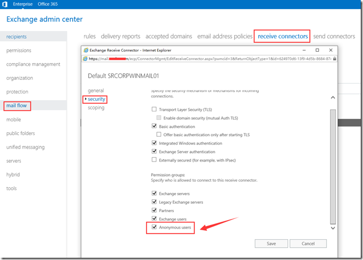Open permissions in the left navigation
Viewport: 363px width, 260px height.
[19, 51]
